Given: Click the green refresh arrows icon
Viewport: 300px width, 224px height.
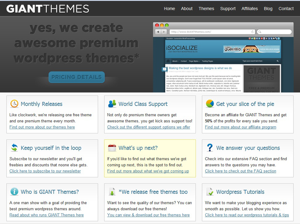Looking at the screenshot, I should pos(14,148).
